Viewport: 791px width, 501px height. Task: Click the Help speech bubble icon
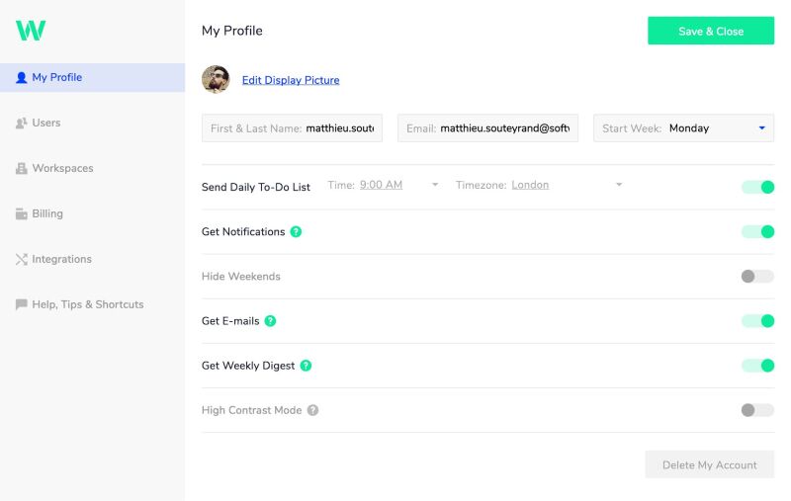(x=21, y=305)
